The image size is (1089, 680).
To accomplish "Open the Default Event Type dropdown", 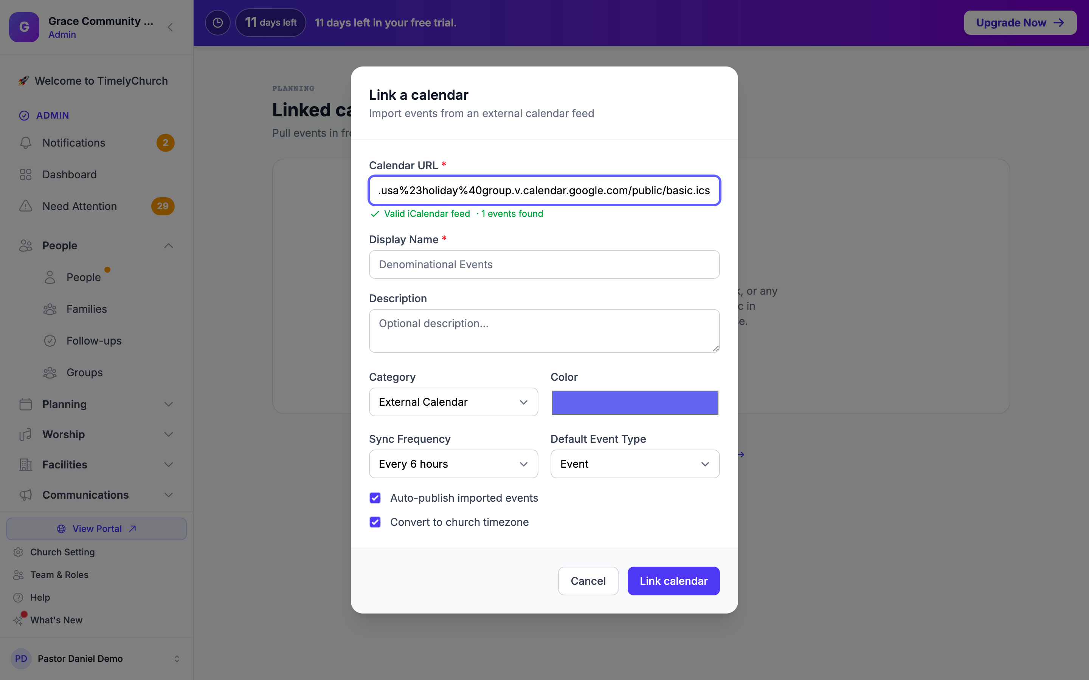I will click(635, 464).
